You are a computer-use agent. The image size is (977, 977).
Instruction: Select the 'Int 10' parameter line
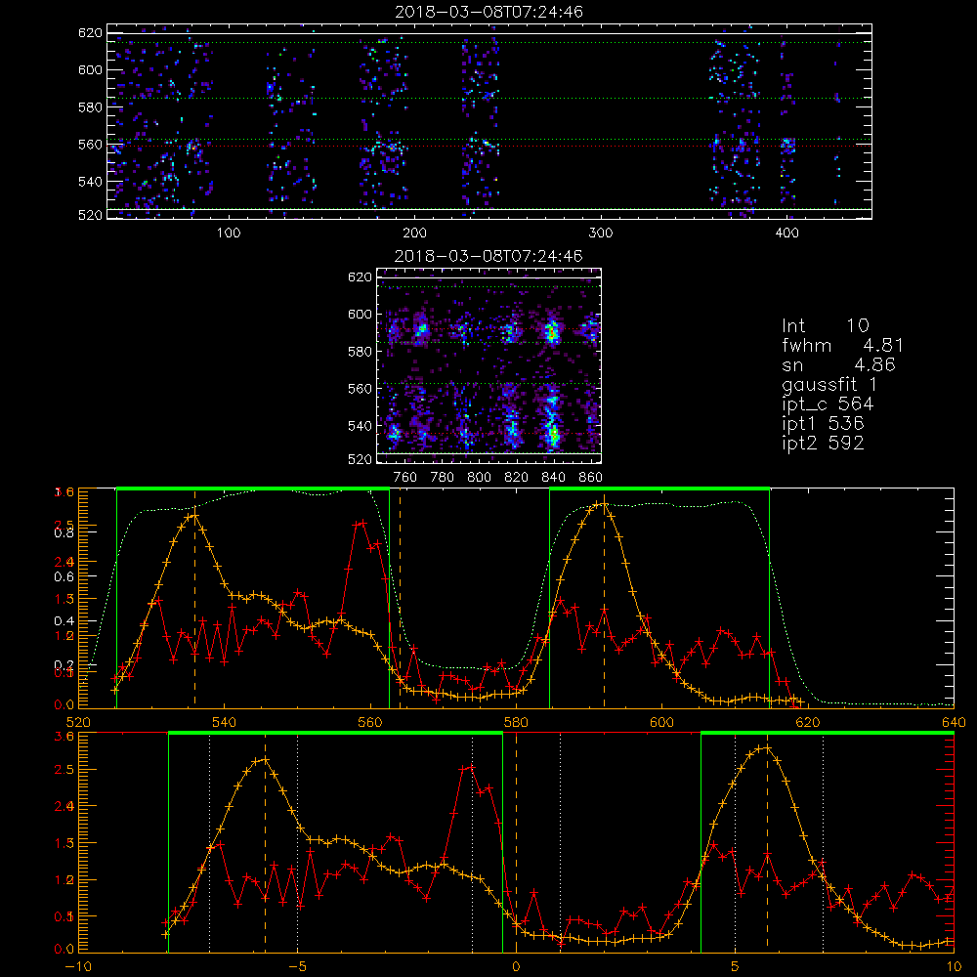(x=825, y=325)
